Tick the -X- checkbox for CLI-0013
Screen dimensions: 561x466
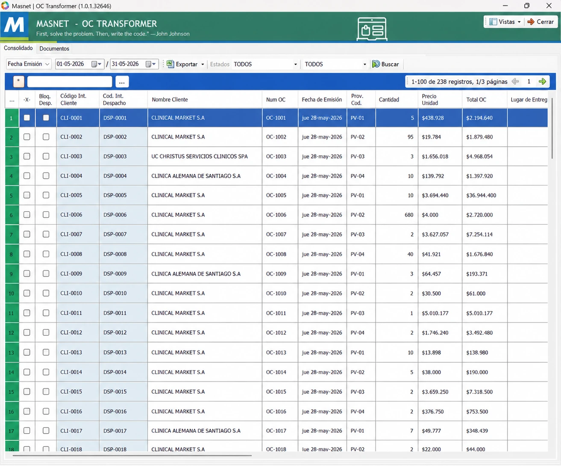[x=27, y=352]
